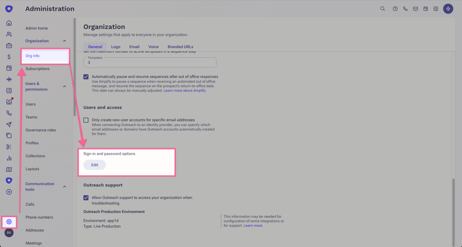Click the lightning bolt round button

[x=448, y=9]
